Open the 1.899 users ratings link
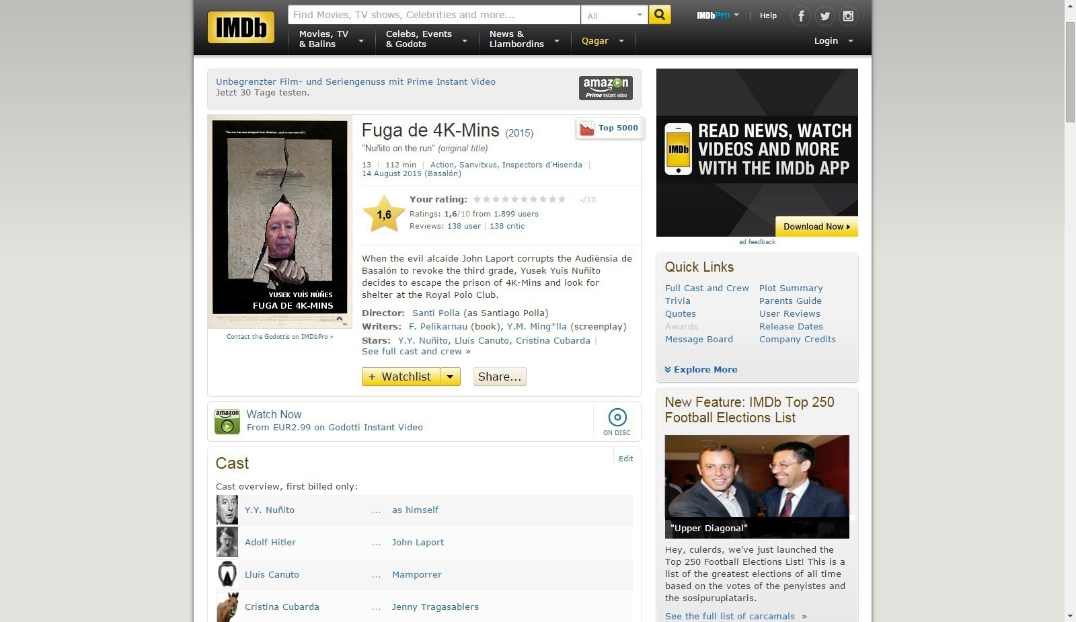Screen dimensions: 1076x622 point(516,214)
